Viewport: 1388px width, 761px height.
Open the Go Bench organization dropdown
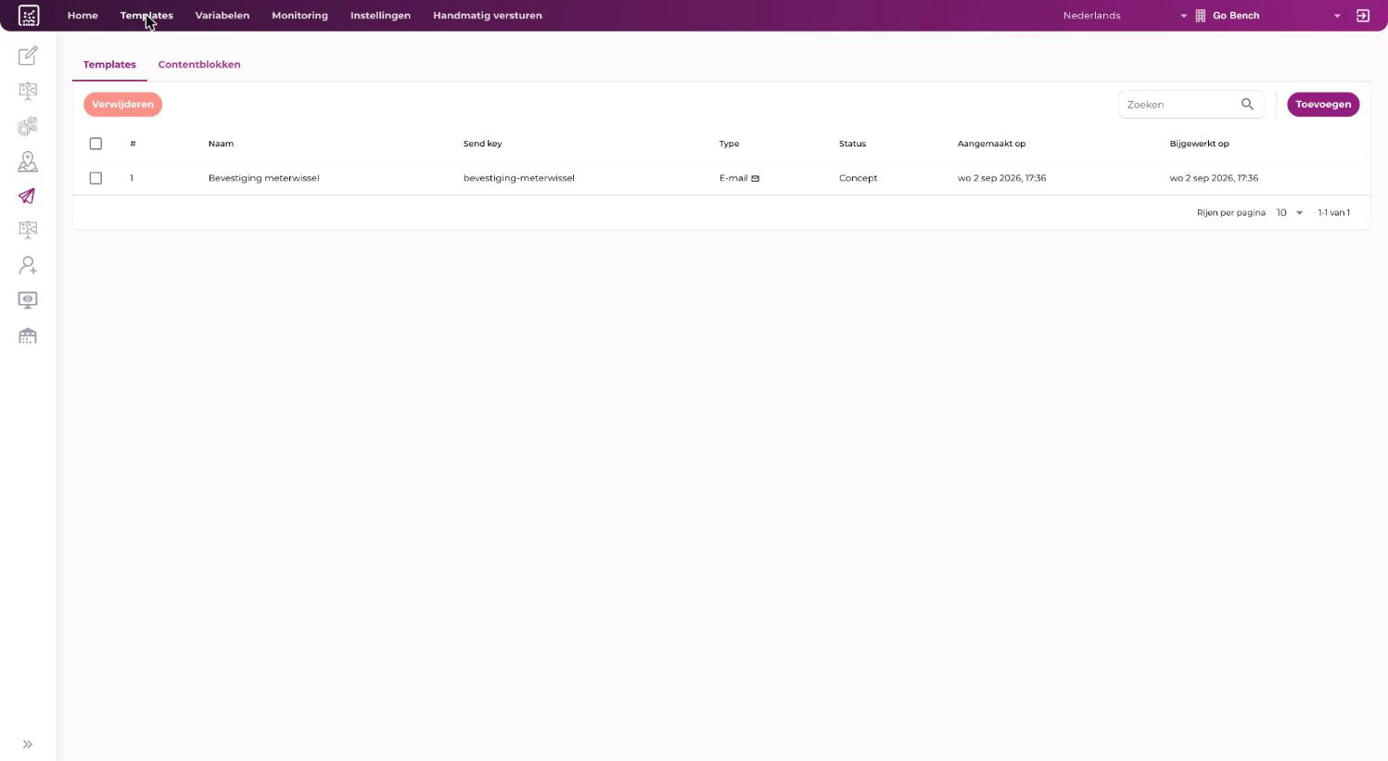[1277, 16]
